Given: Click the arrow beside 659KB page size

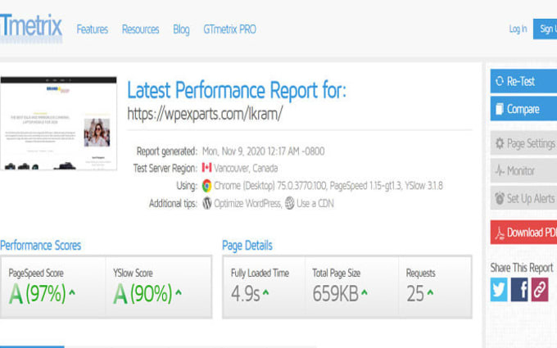Looking at the screenshot, I should (365, 292).
